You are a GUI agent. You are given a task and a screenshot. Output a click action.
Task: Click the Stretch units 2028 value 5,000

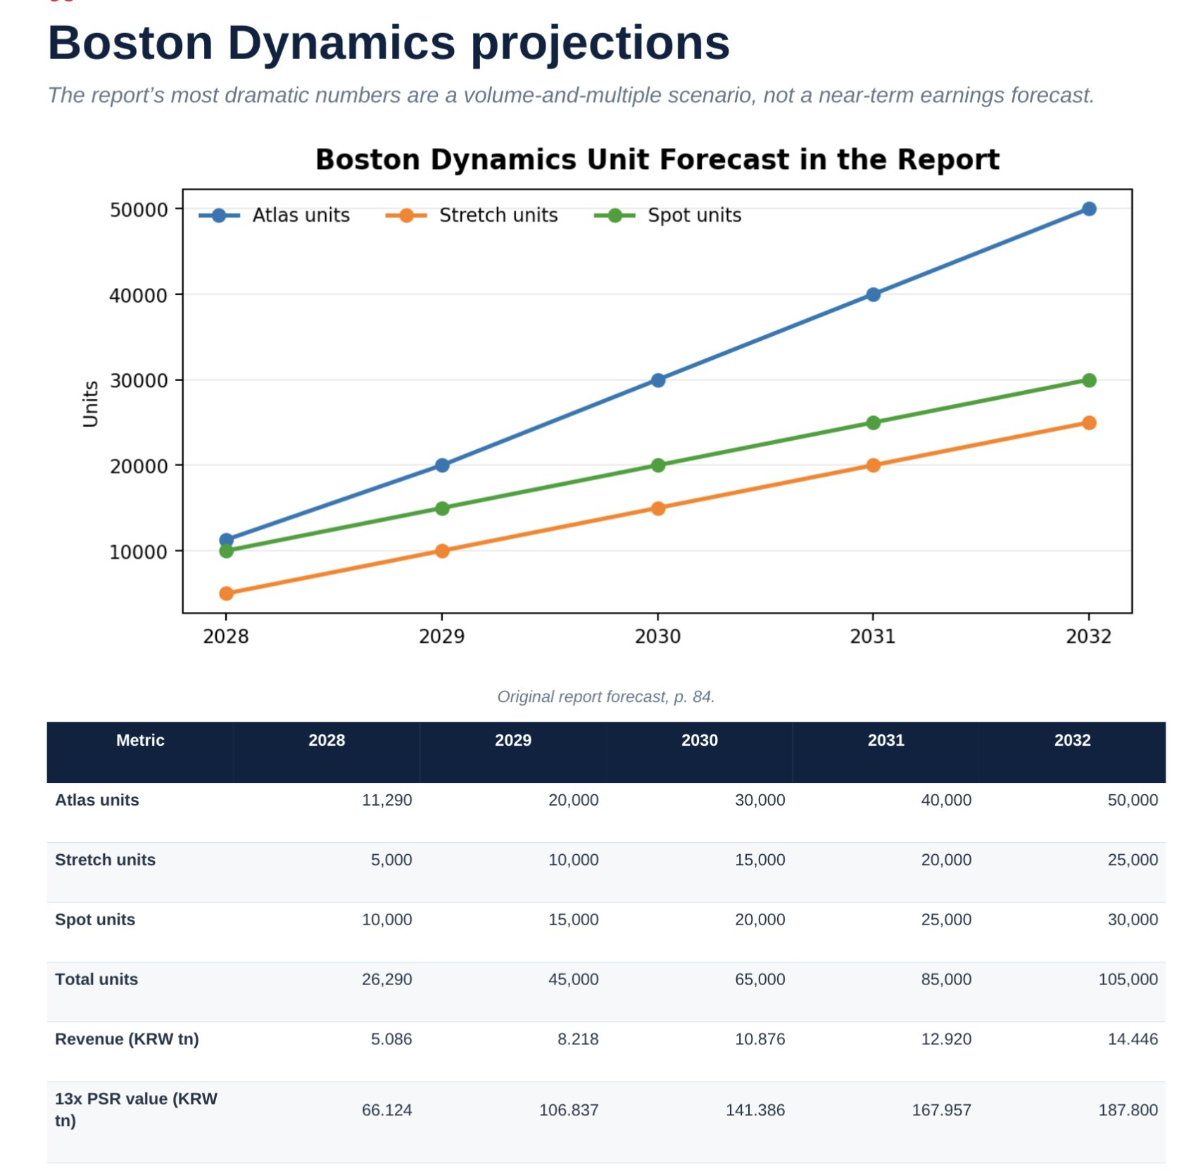tap(391, 860)
